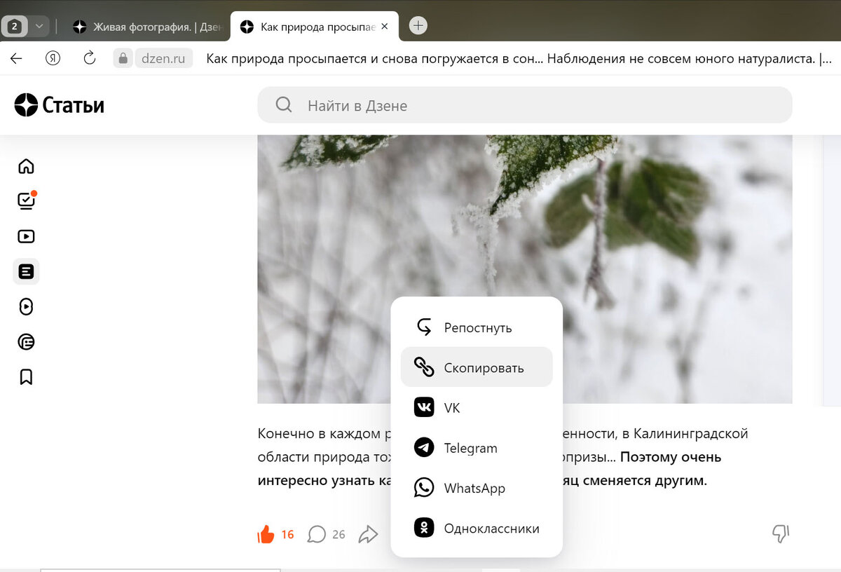
Task: Click the repost arrow icon
Action: coord(424,327)
